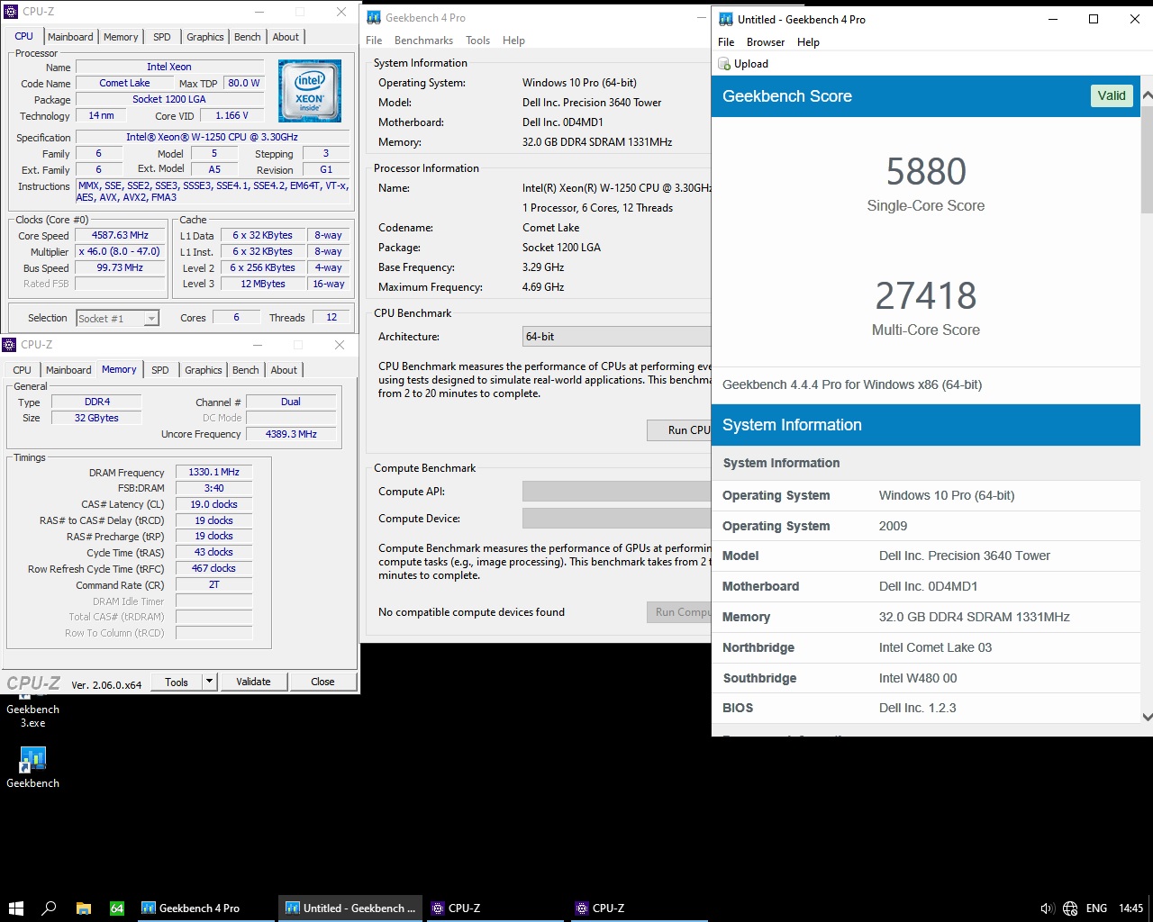Switch to Mainboard tab in top CPU-Z
This screenshot has width=1153, height=922.
(x=70, y=37)
